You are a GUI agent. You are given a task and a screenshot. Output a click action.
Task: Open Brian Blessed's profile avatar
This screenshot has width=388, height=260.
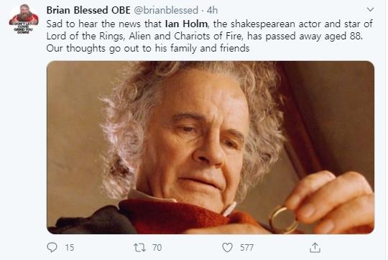(x=24, y=19)
